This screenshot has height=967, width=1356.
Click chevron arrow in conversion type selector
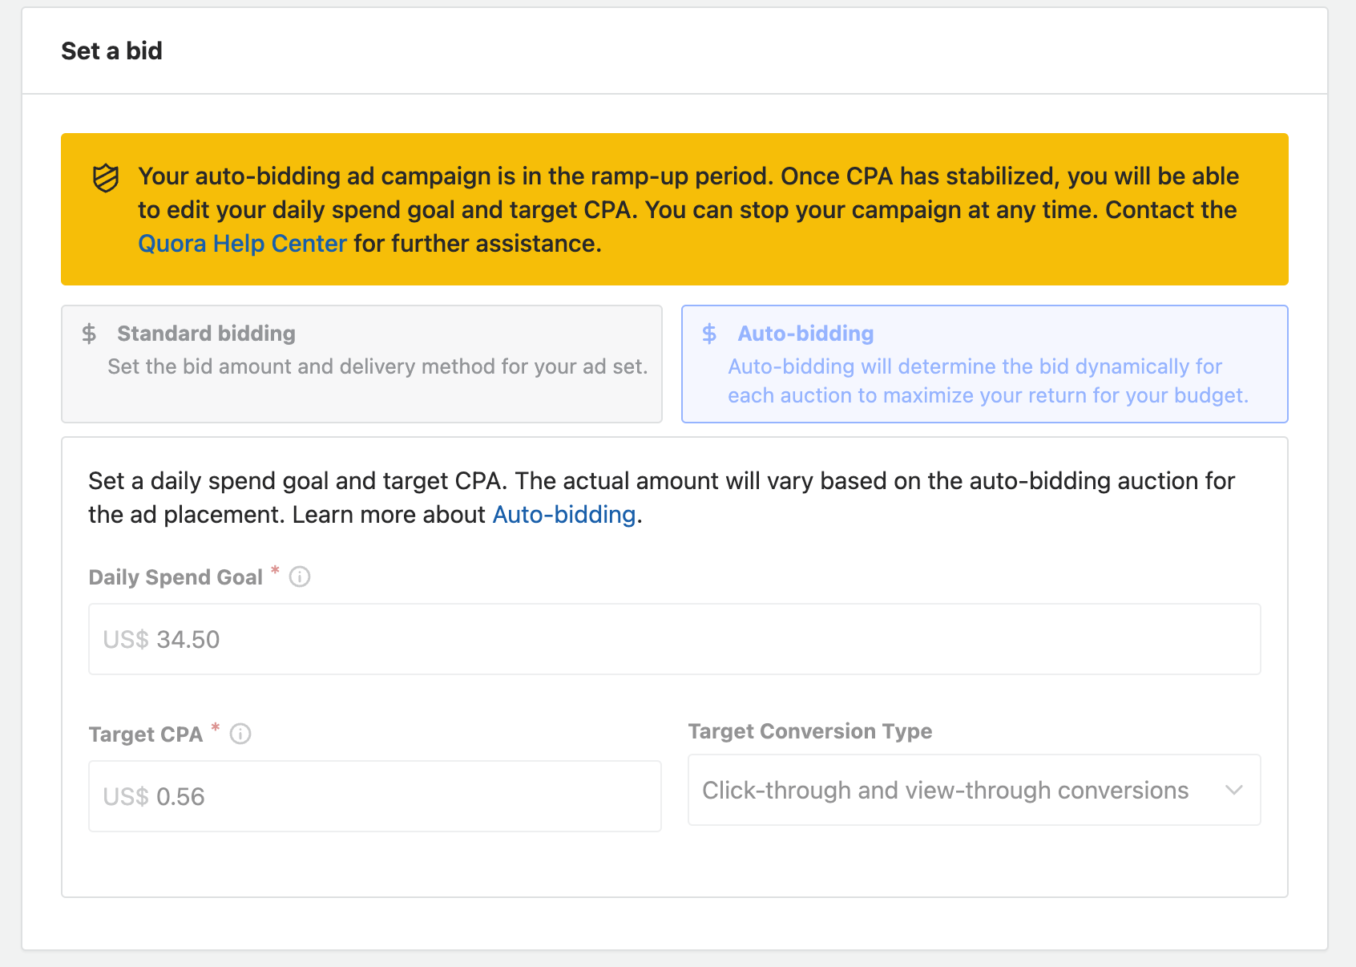coord(1234,791)
